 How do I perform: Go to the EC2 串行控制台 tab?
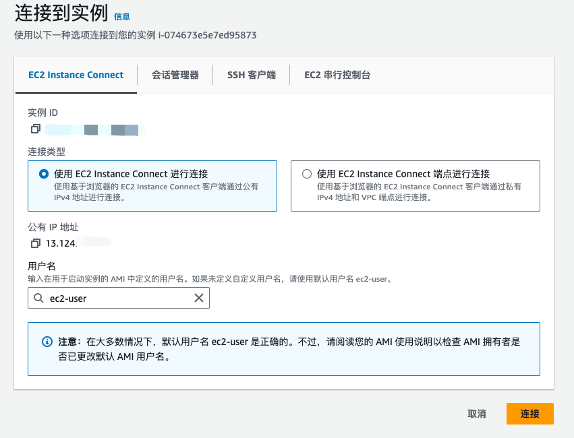tap(337, 75)
